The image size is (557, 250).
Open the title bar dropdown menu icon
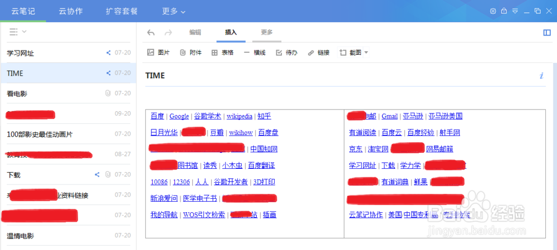(515, 11)
